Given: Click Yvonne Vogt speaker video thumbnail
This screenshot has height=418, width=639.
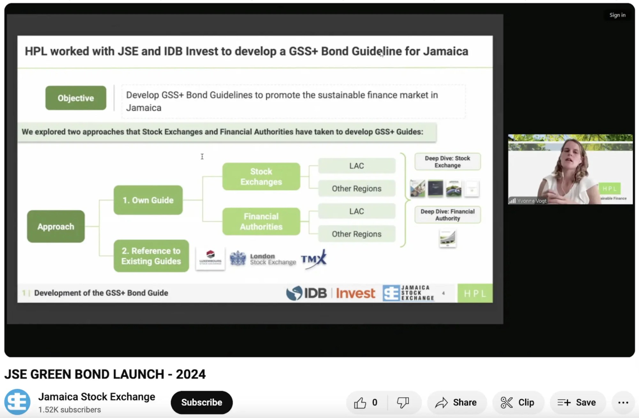Looking at the screenshot, I should (570, 169).
